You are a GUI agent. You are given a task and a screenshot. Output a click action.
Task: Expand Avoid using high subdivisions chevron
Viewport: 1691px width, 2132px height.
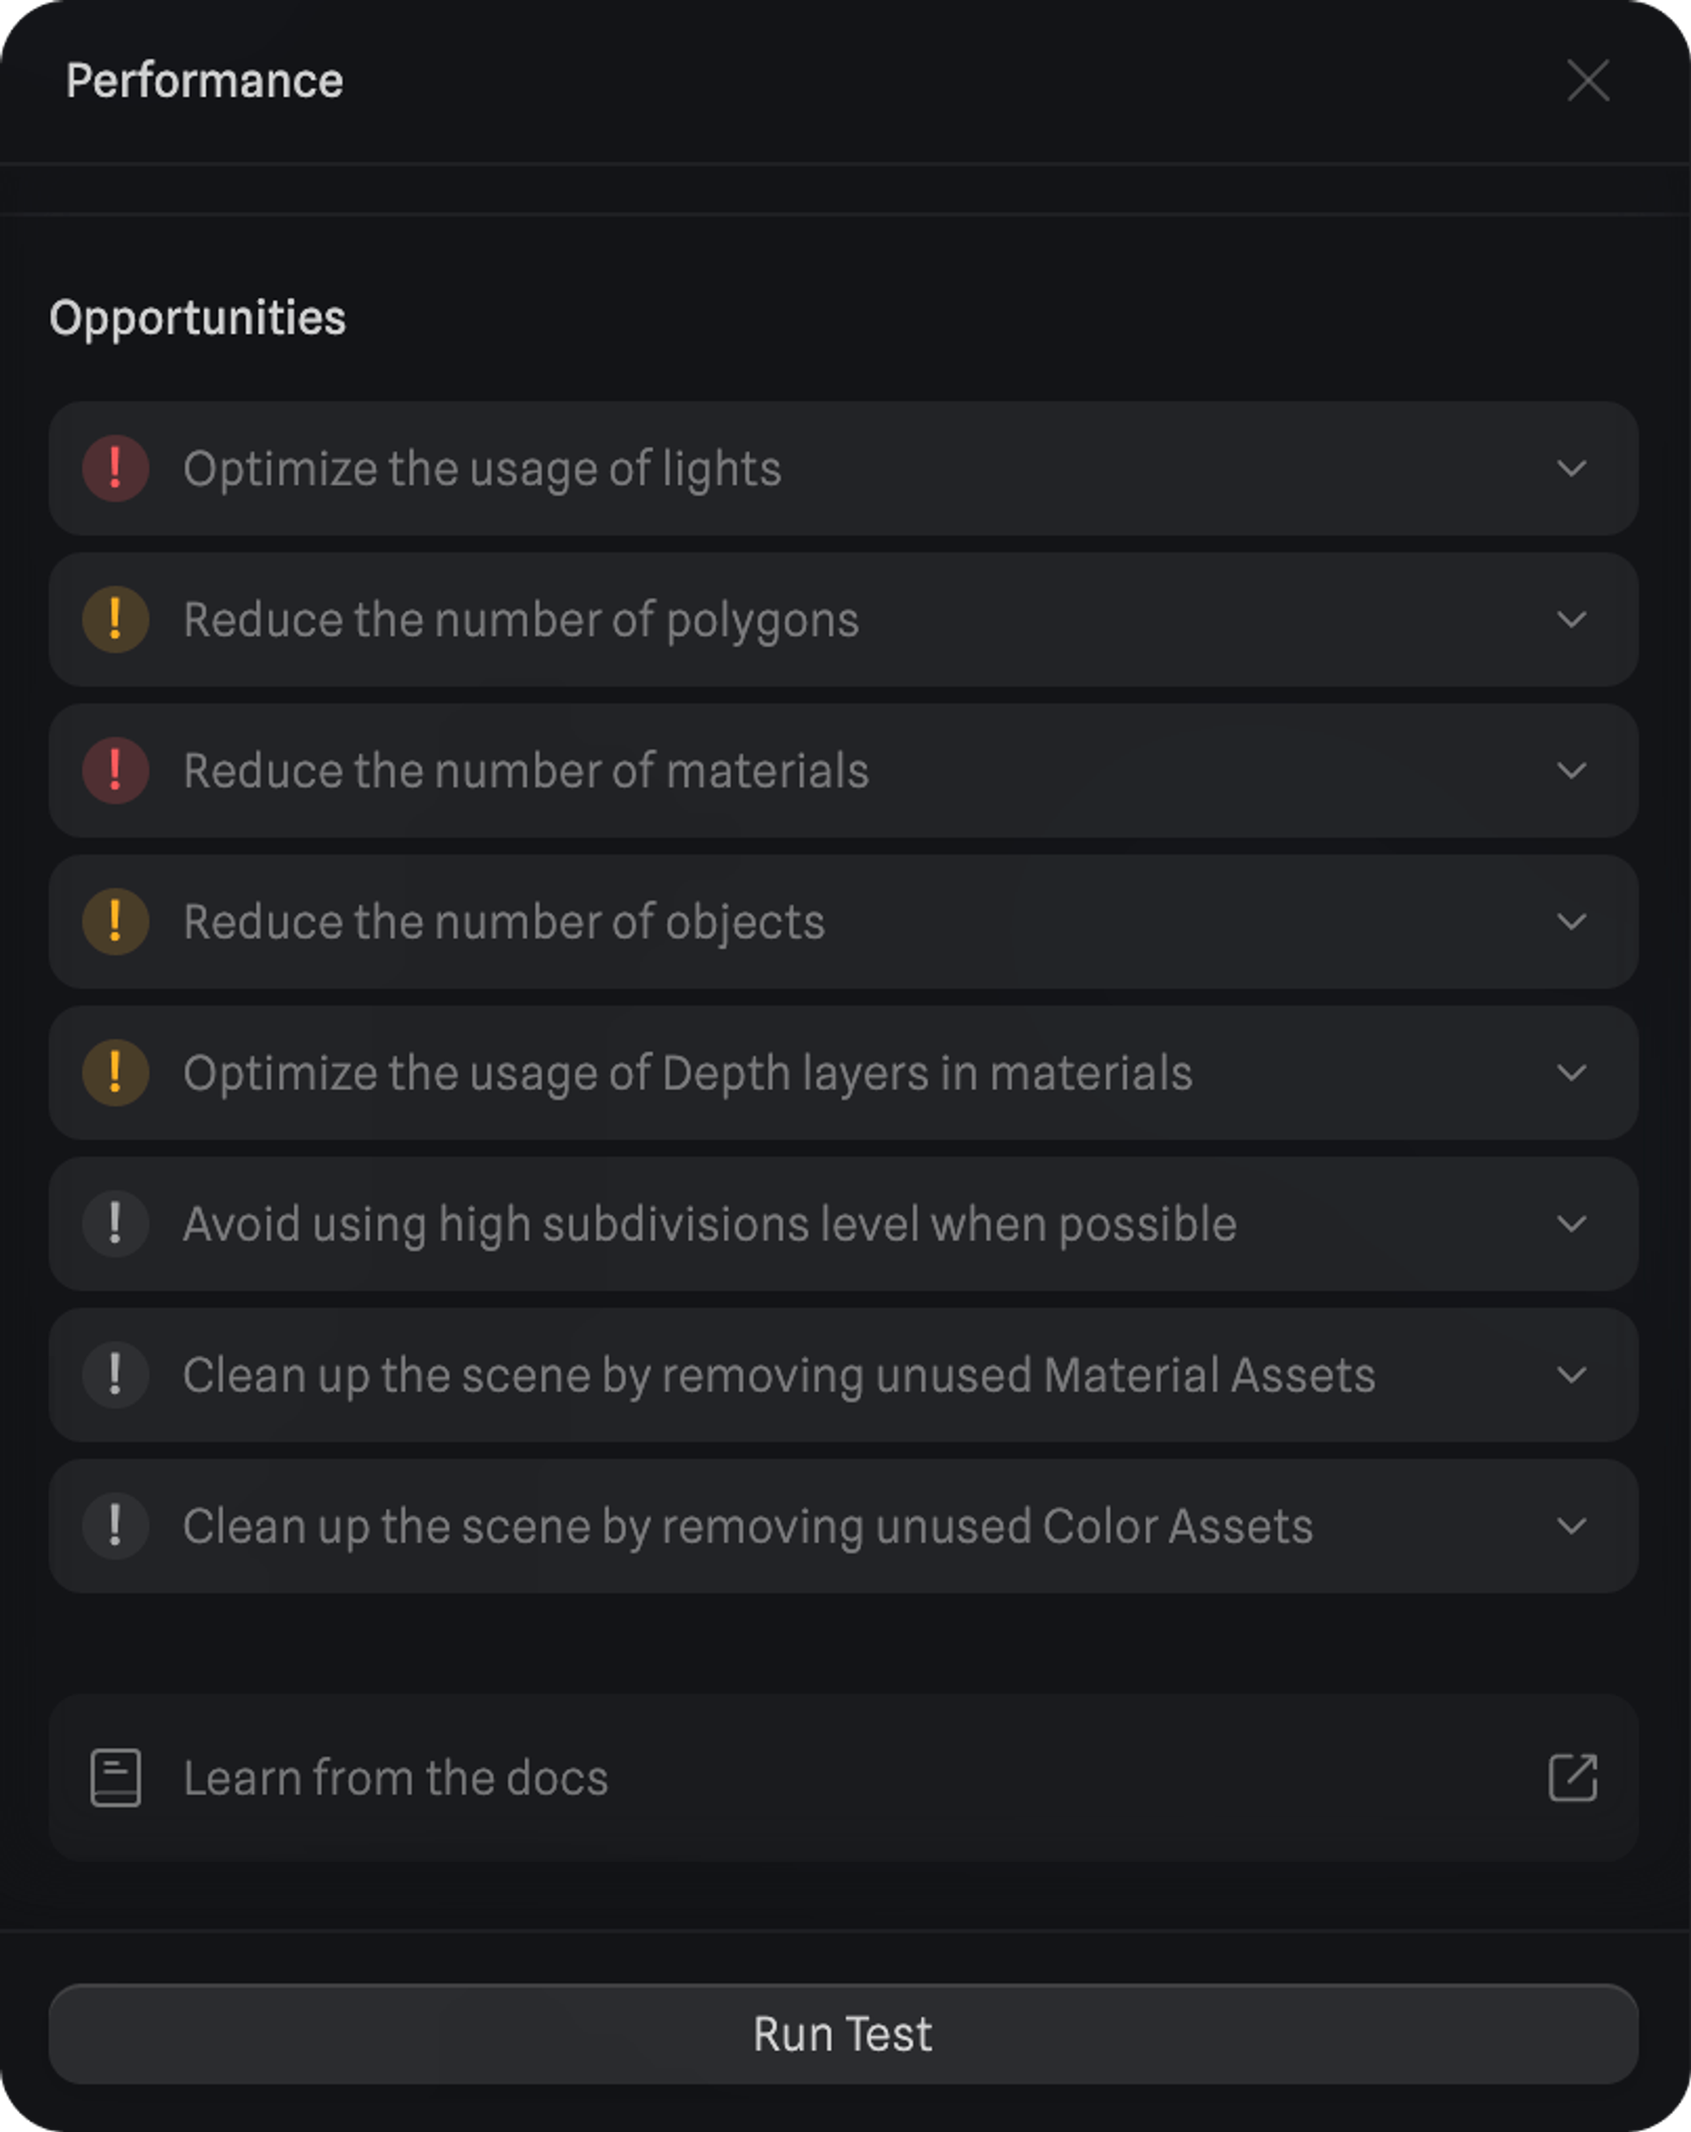(x=1571, y=1225)
